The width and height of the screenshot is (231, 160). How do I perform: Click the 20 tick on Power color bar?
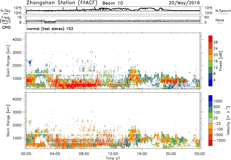(215, 55)
